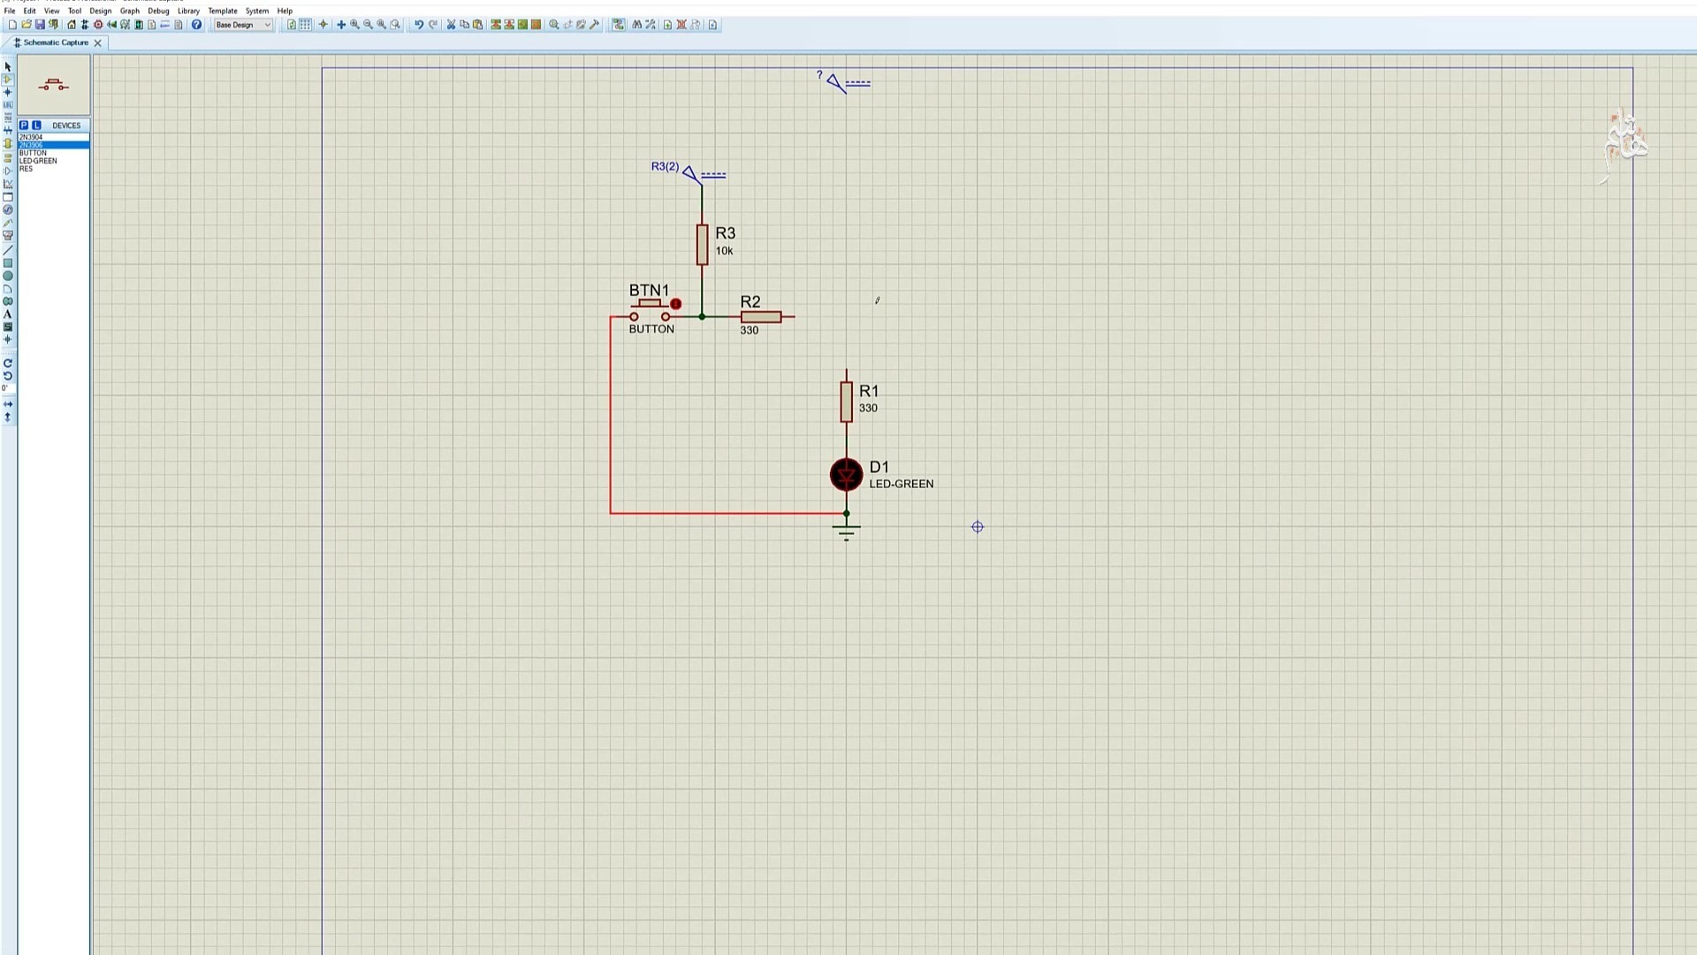Select the 2D graphics text tool
This screenshot has height=955, width=1697.
coord(8,314)
